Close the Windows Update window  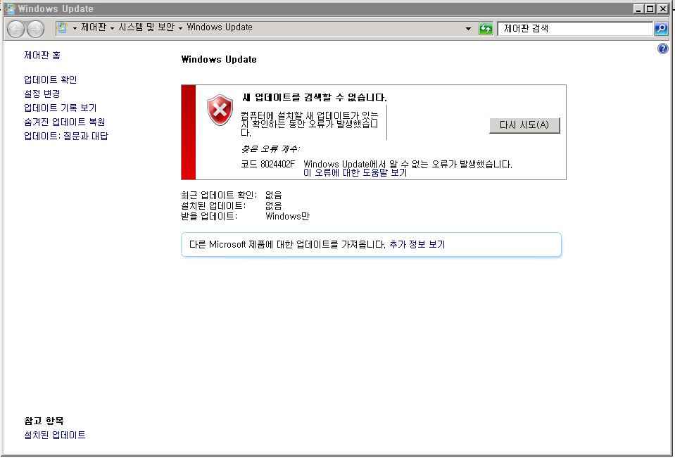point(662,8)
